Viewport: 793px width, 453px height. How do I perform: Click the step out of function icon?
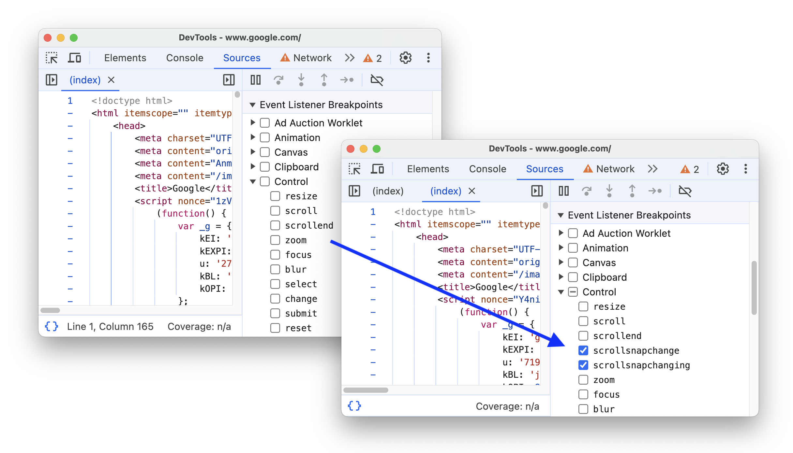click(323, 80)
